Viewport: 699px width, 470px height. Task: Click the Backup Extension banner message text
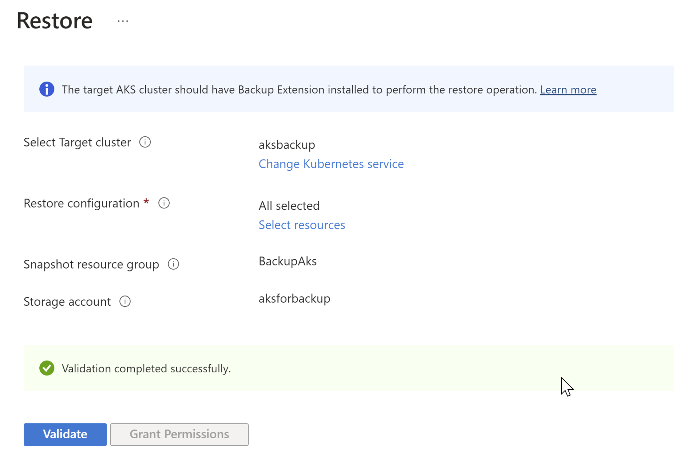point(299,90)
